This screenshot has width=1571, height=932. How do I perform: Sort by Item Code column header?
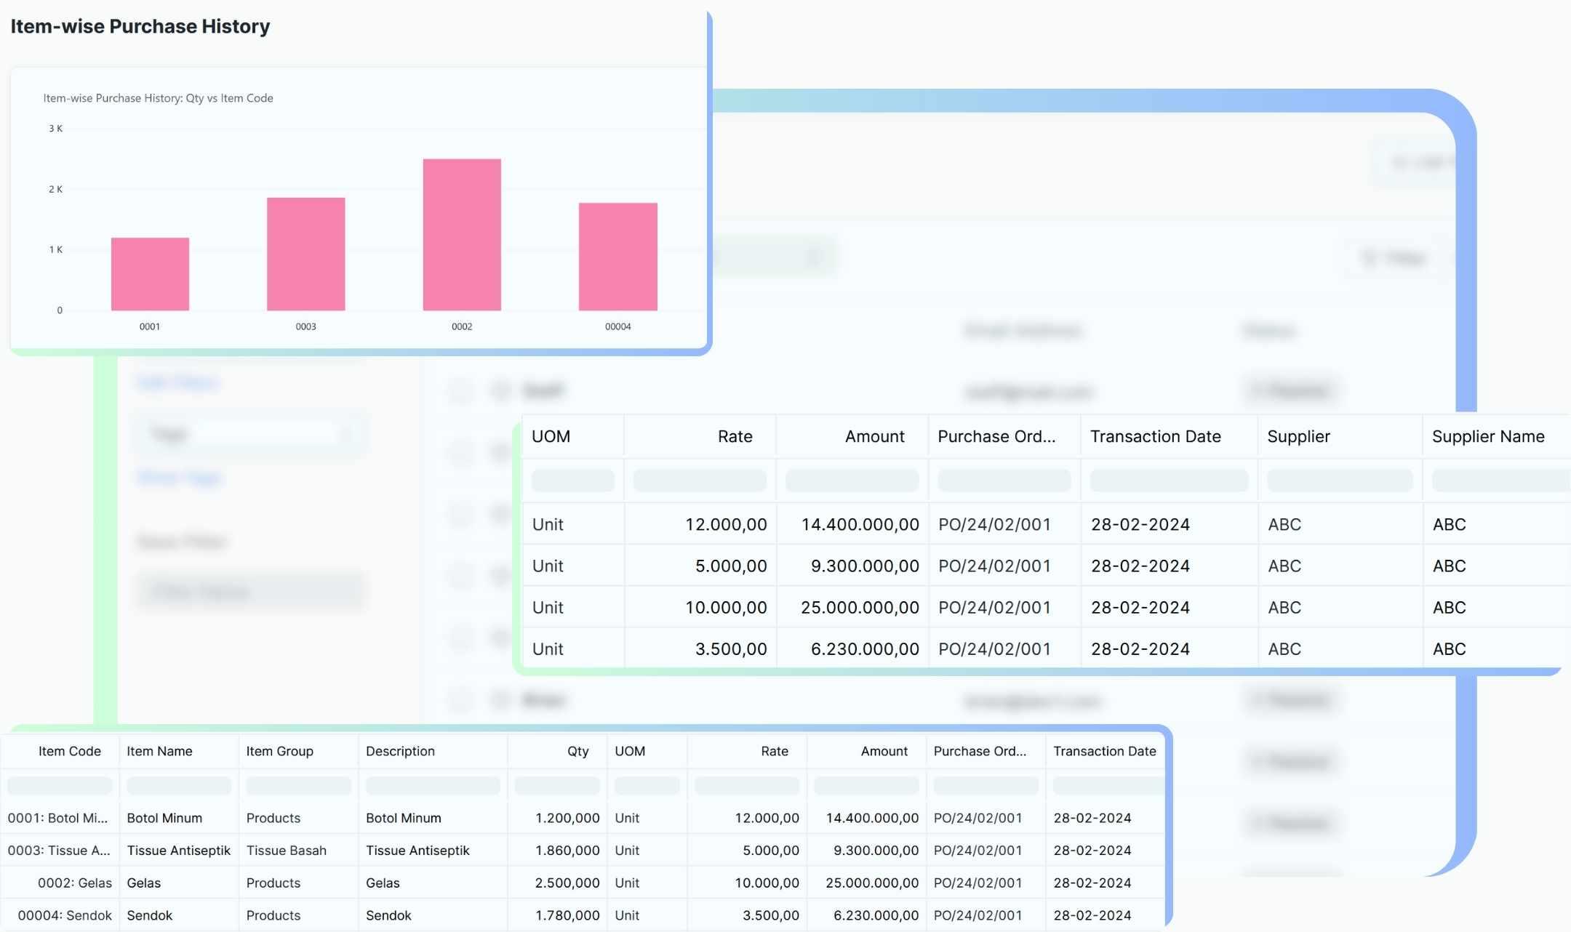click(x=69, y=751)
